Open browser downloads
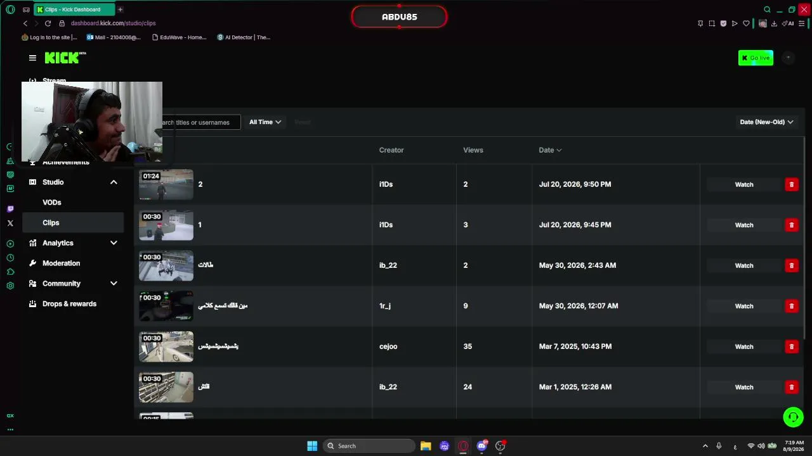Image resolution: width=812 pixels, height=456 pixels. point(774,23)
